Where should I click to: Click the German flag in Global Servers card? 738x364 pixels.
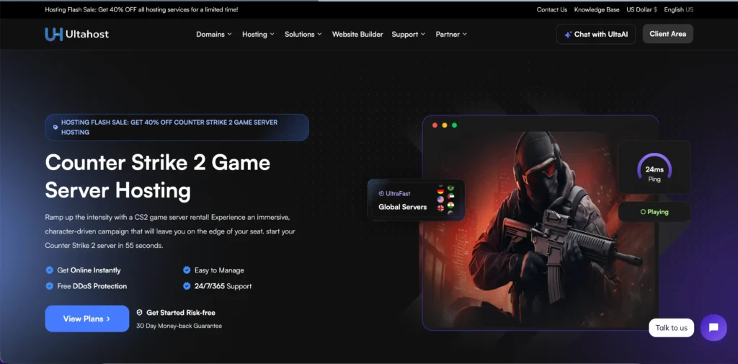click(440, 190)
